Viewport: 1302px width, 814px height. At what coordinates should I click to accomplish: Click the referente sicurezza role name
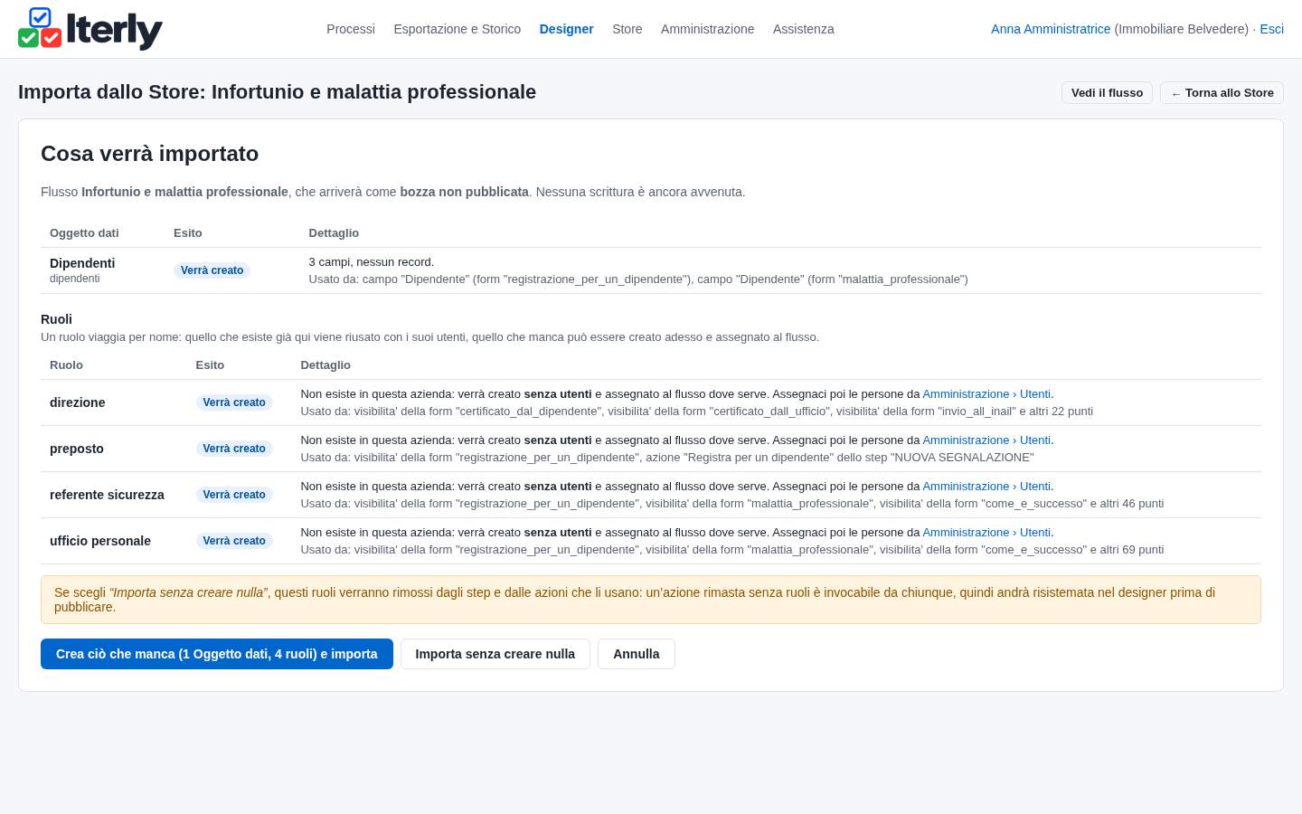tap(107, 495)
